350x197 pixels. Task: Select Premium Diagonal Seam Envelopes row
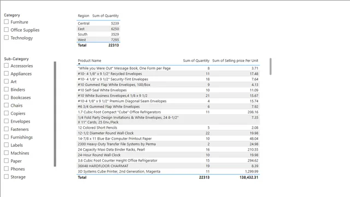coord(168,101)
